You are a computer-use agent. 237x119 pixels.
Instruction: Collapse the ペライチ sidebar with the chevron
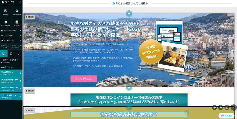click(20, 2)
